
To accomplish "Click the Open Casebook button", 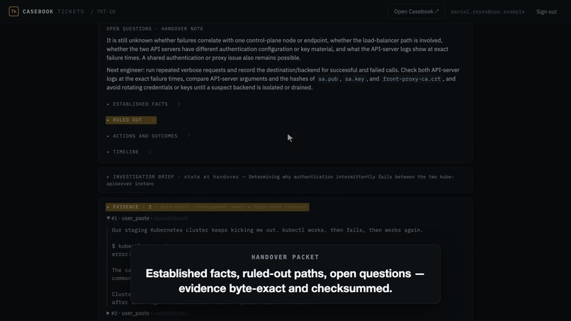I will [x=417, y=11].
